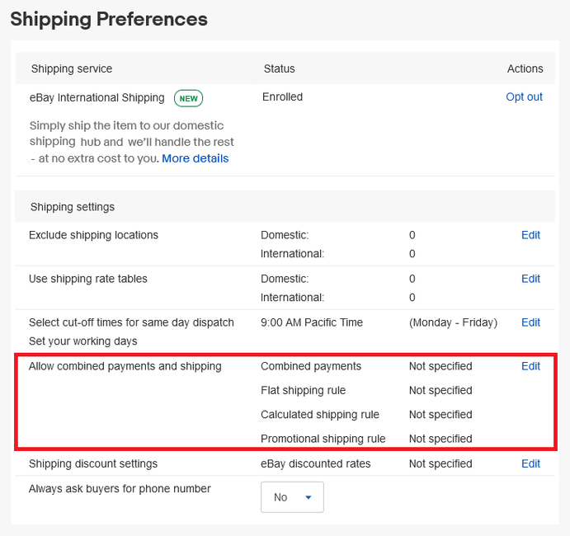This screenshot has width=570, height=536.
Task: Click 9:00 AM Pacific Time value
Action: 312,322
